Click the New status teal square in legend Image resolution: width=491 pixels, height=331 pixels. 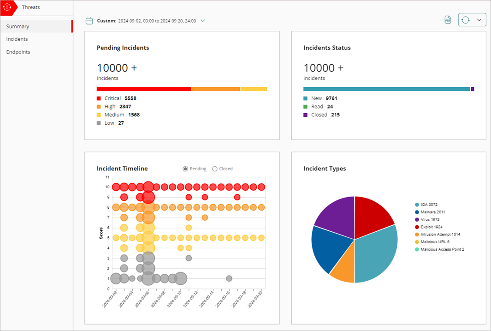[x=305, y=98]
